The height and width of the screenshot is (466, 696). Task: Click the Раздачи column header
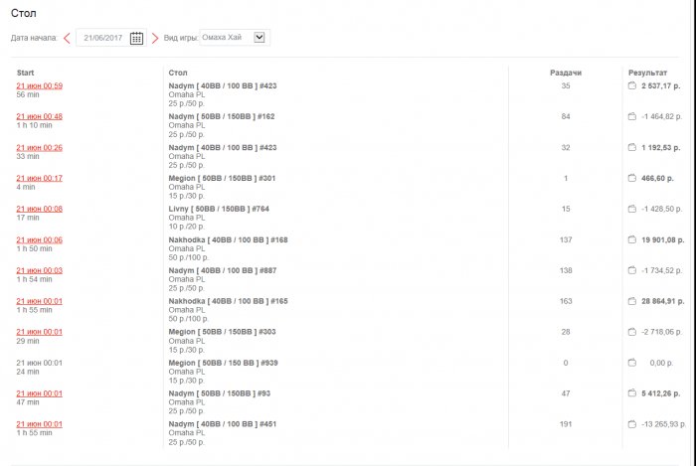566,73
